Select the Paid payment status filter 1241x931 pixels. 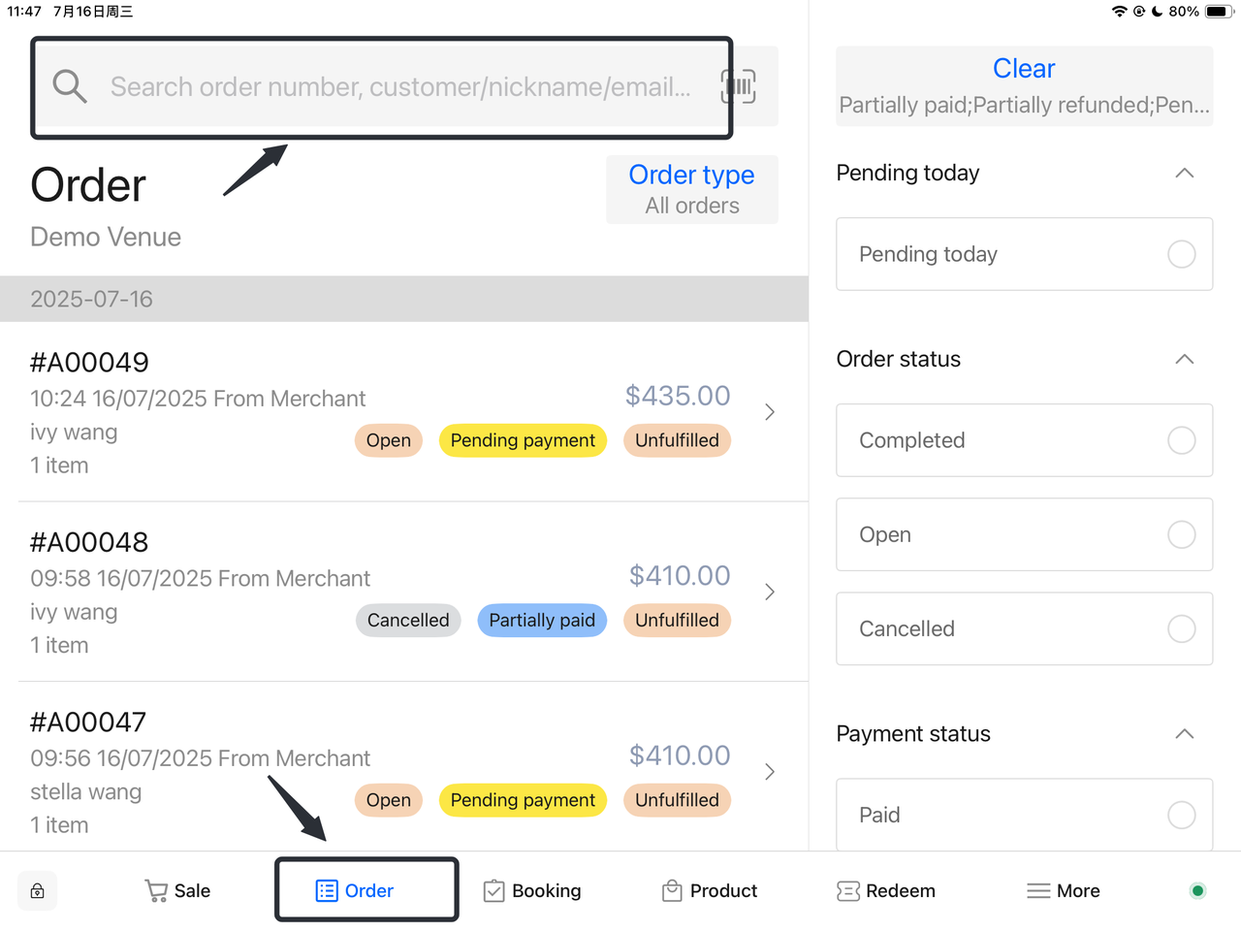point(1181,815)
